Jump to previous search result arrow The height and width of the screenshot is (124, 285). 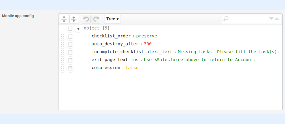point(277,19)
